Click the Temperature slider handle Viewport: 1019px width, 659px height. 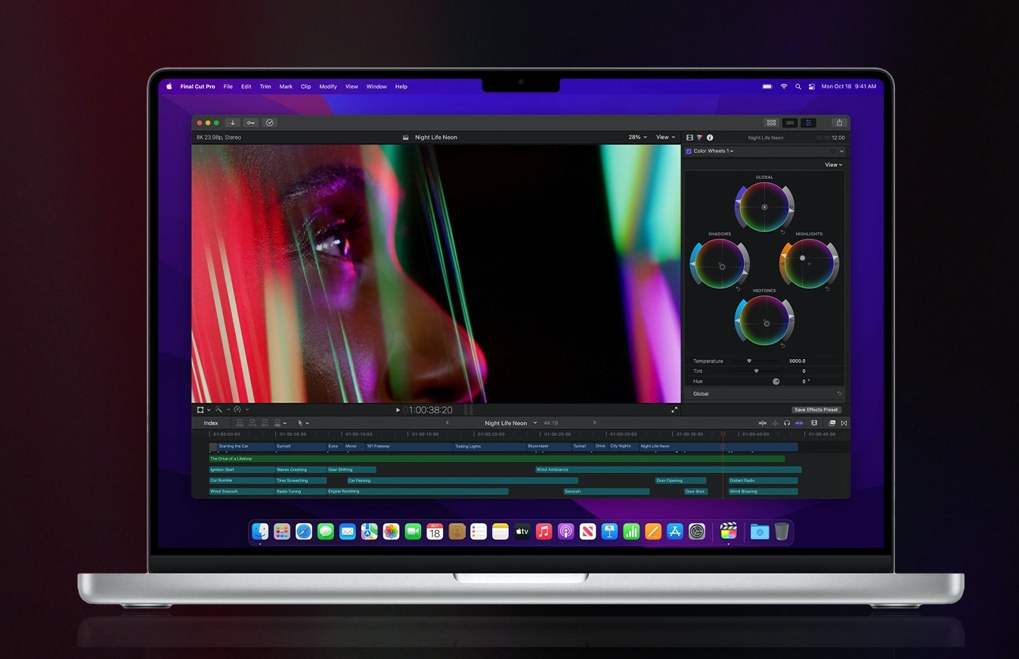pyautogui.click(x=749, y=361)
